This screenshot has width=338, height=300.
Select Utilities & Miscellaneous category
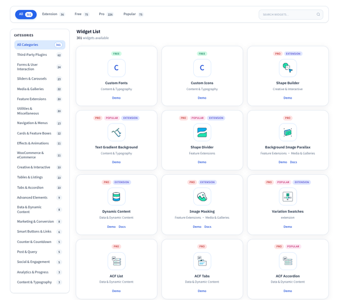coord(39,111)
